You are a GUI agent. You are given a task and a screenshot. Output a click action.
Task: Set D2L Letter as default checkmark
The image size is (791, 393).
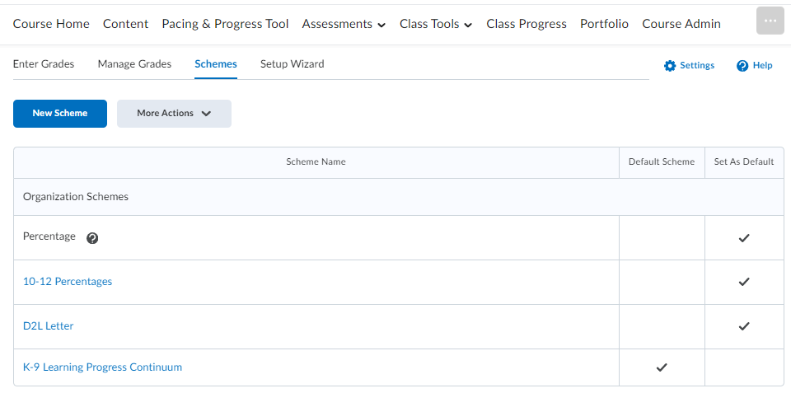[x=743, y=326]
